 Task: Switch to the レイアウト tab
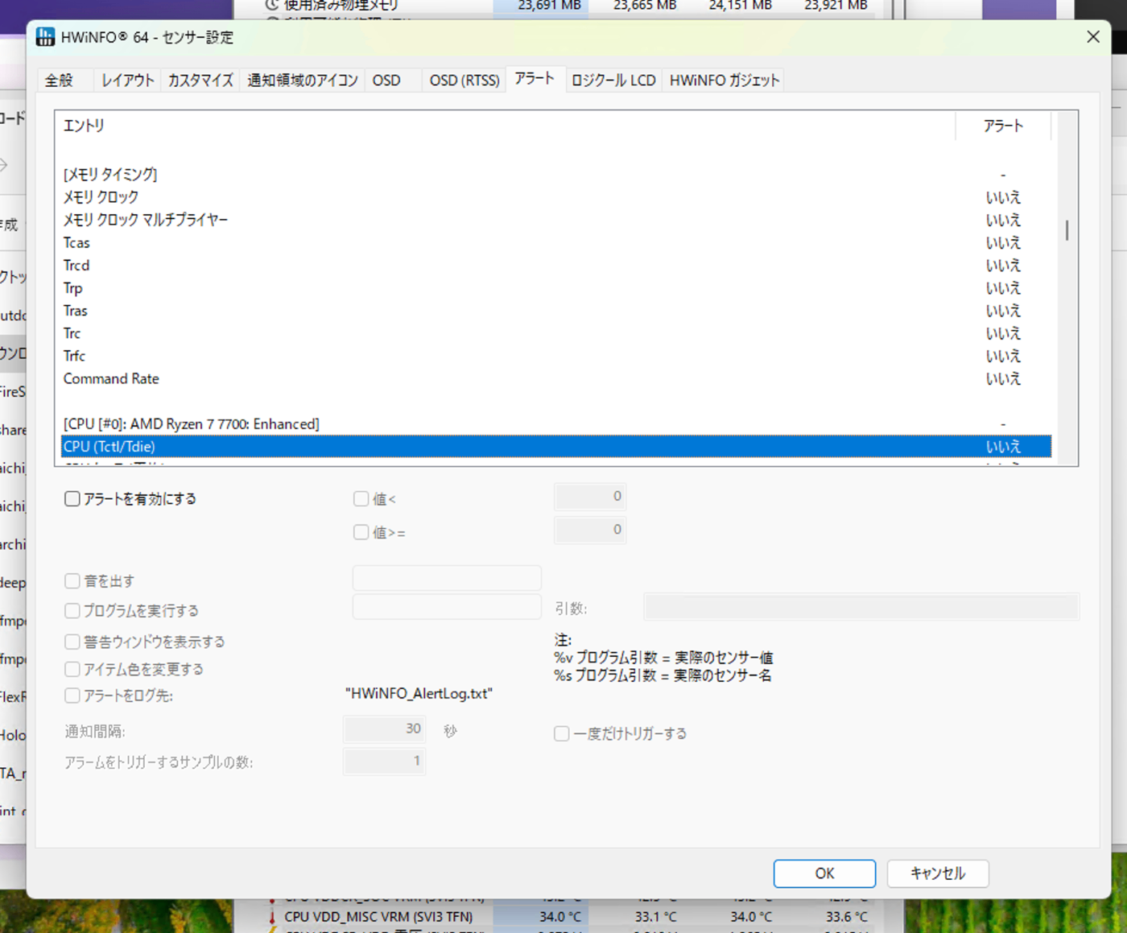127,80
